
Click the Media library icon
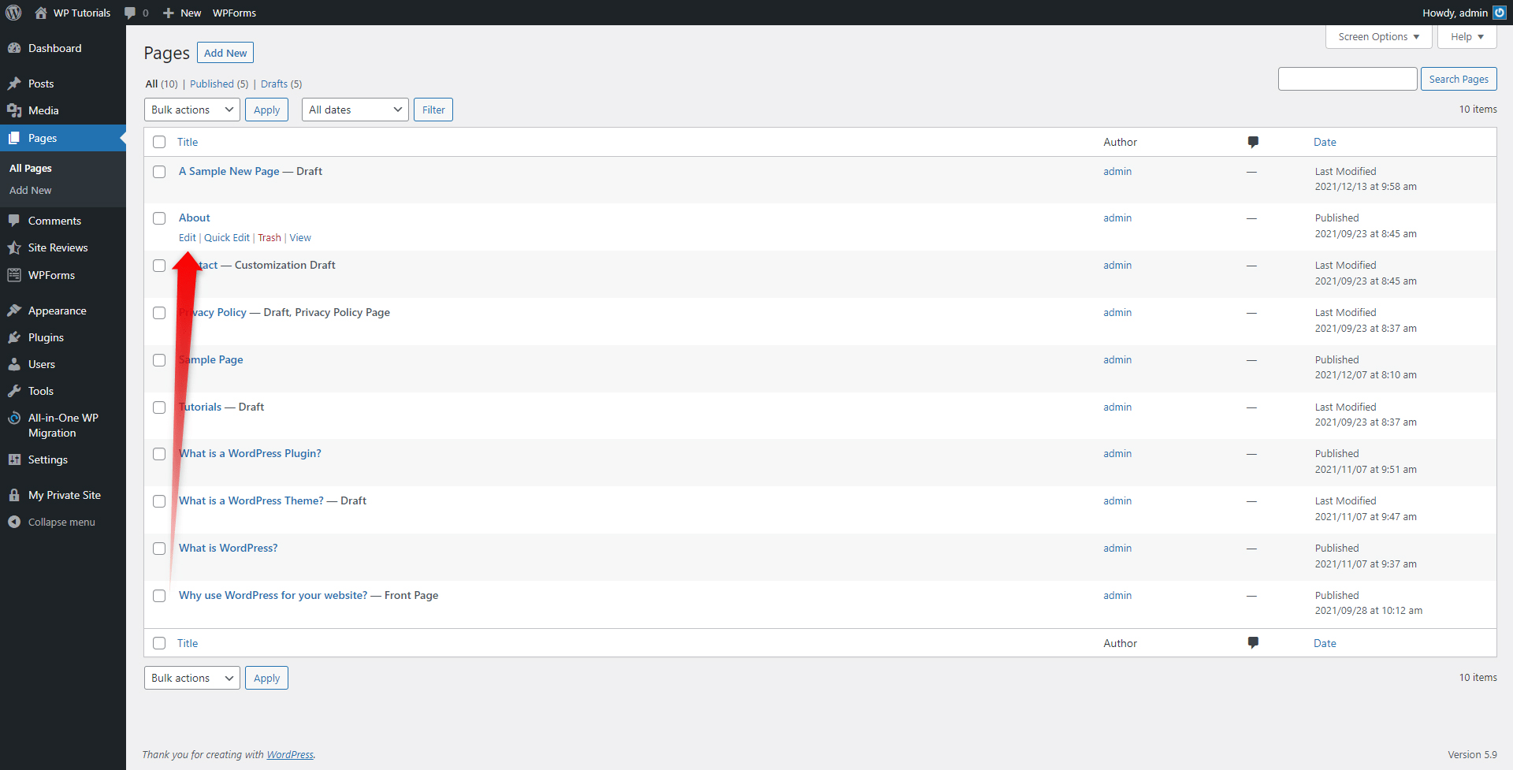pos(14,110)
